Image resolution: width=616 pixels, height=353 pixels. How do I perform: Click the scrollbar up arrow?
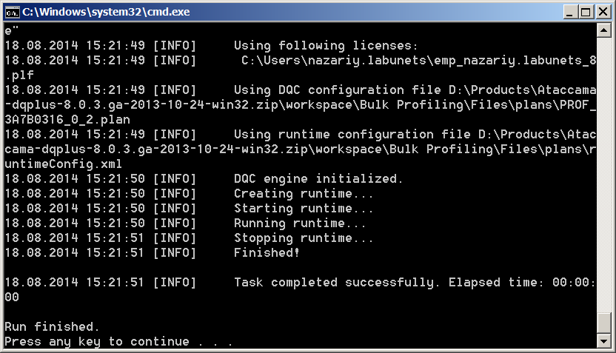click(x=604, y=30)
